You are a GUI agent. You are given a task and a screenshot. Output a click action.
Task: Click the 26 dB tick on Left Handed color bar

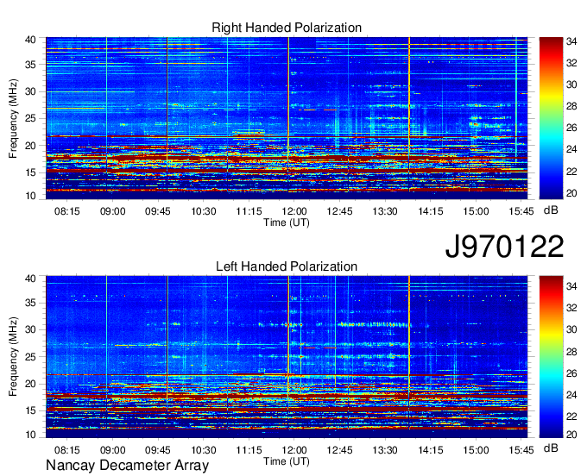(x=571, y=373)
